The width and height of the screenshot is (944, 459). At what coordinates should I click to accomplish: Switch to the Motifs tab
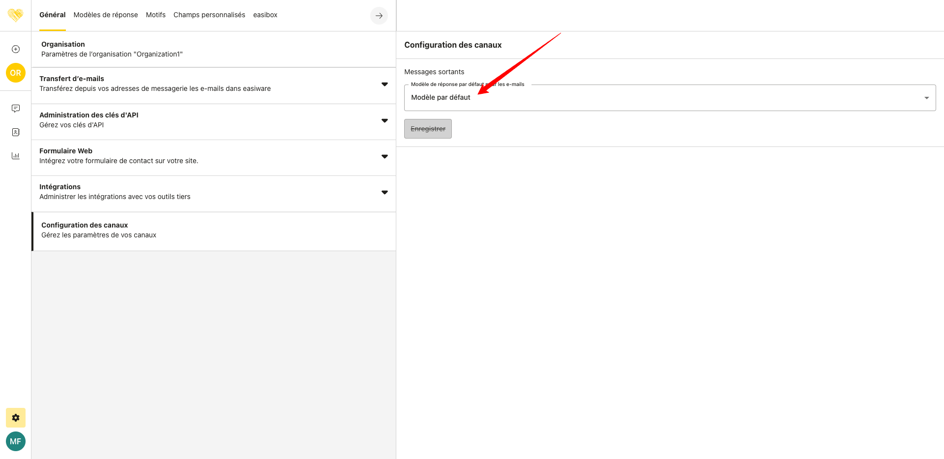(155, 15)
